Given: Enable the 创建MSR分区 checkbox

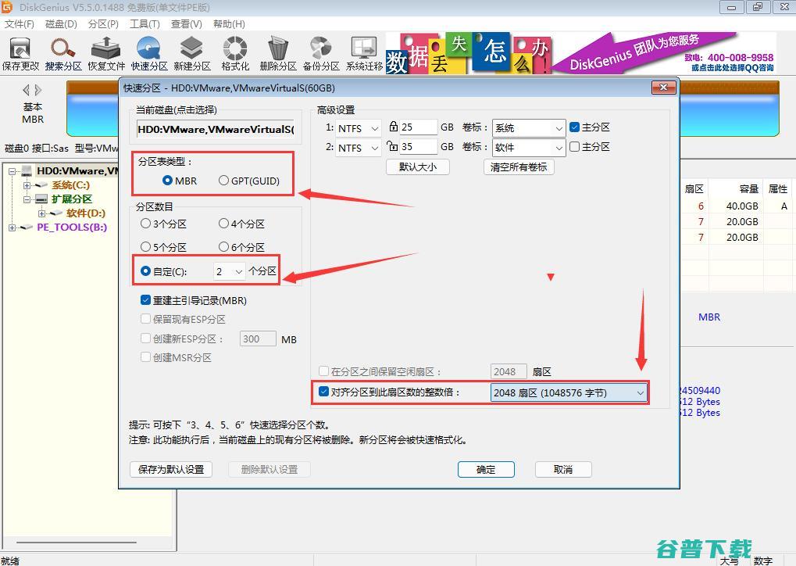Looking at the screenshot, I should coord(145,357).
